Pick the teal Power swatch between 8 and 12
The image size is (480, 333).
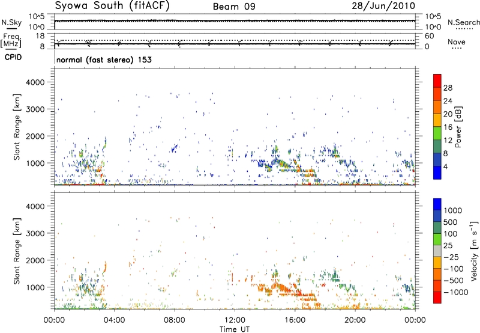click(437, 147)
